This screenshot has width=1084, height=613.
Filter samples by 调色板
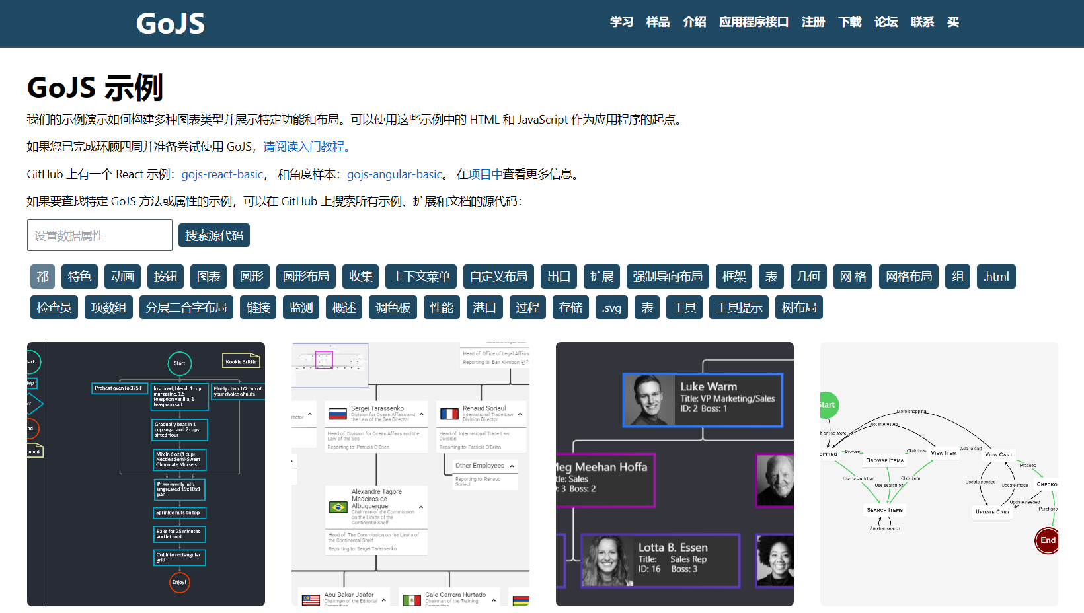[x=393, y=306]
